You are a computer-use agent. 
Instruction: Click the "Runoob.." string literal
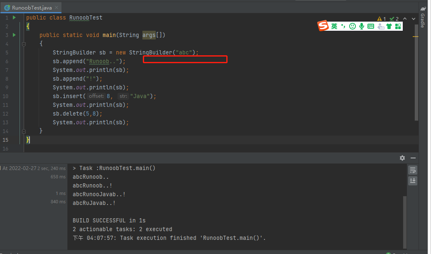[x=103, y=62]
